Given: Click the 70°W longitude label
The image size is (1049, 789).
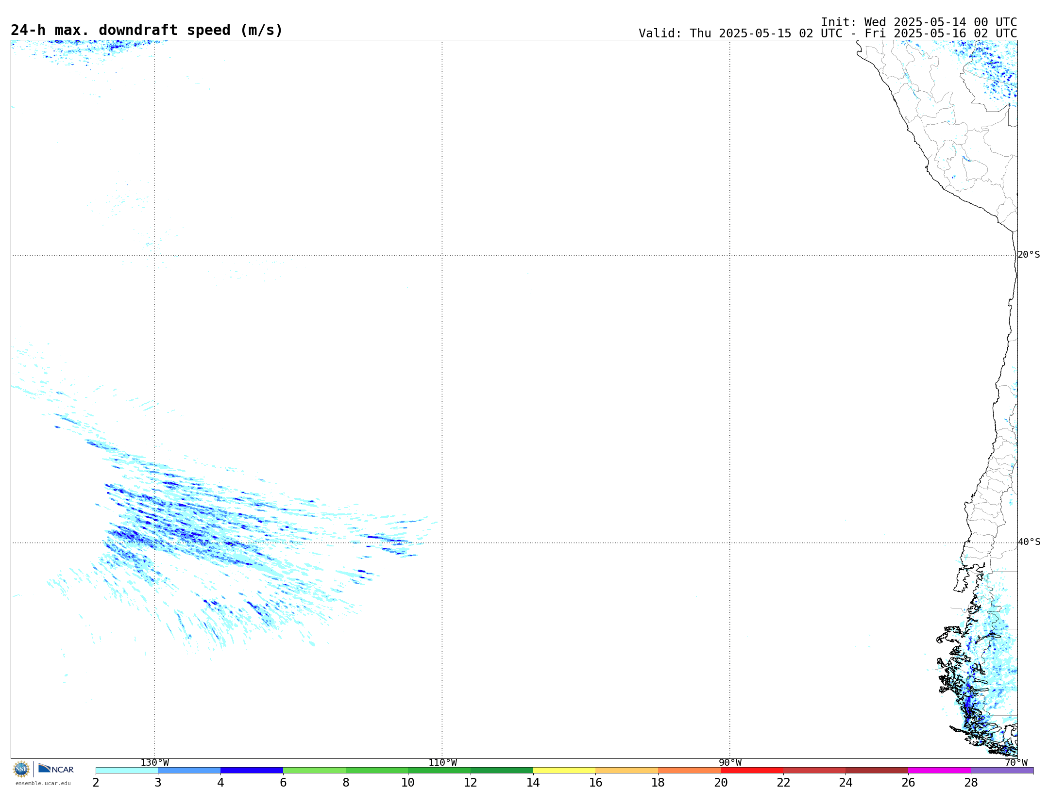Looking at the screenshot, I should tap(1016, 763).
